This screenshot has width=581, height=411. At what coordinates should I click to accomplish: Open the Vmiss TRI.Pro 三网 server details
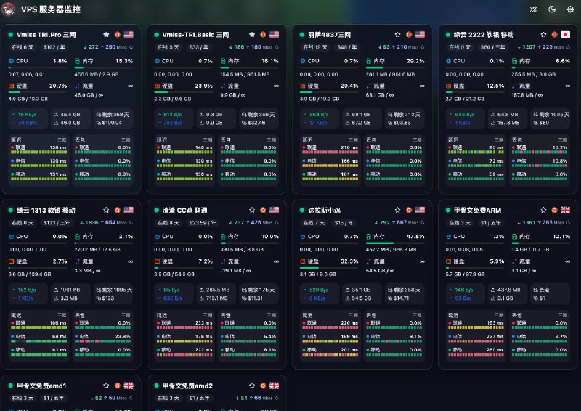point(46,34)
